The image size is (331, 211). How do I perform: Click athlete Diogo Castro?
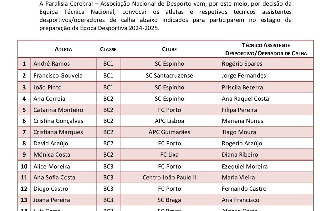click(x=51, y=189)
